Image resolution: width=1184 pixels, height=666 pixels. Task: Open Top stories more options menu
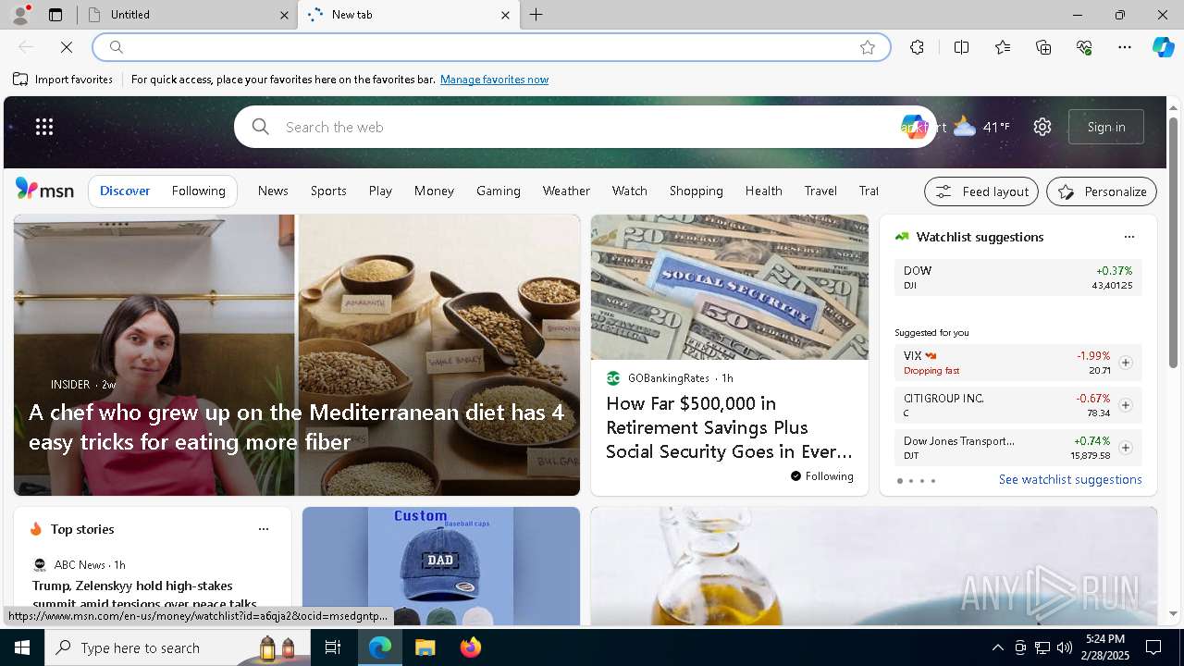[x=264, y=529]
